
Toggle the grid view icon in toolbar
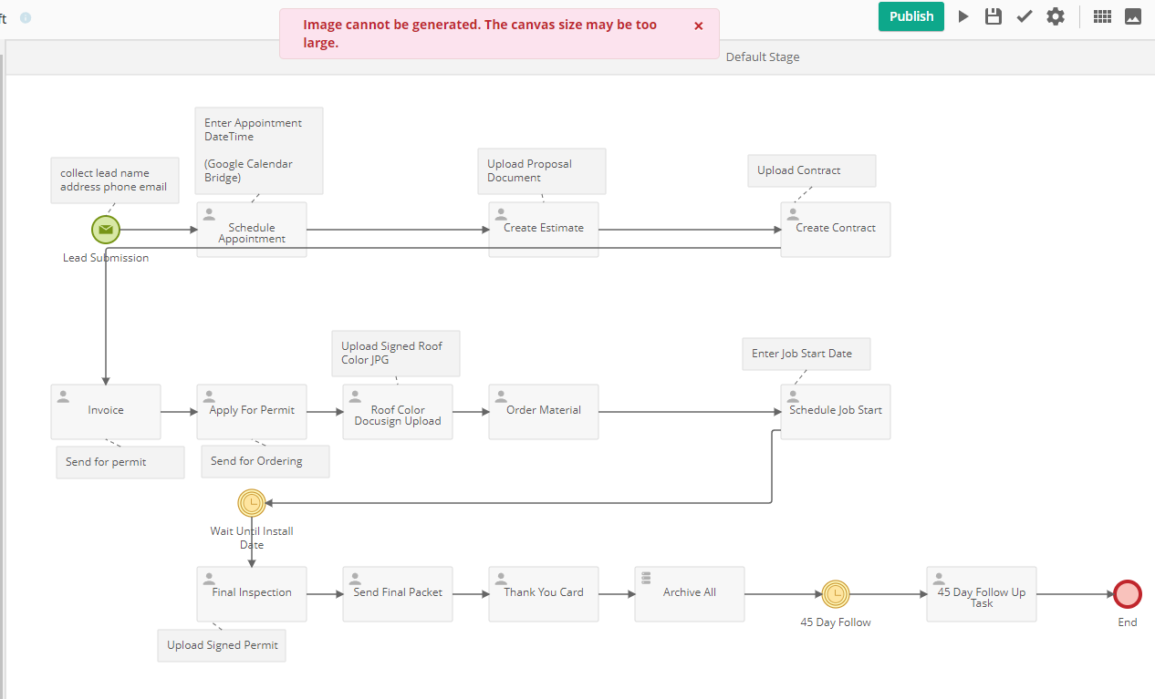(1102, 16)
